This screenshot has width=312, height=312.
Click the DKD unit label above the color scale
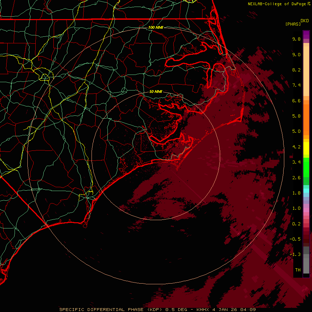point(305,21)
